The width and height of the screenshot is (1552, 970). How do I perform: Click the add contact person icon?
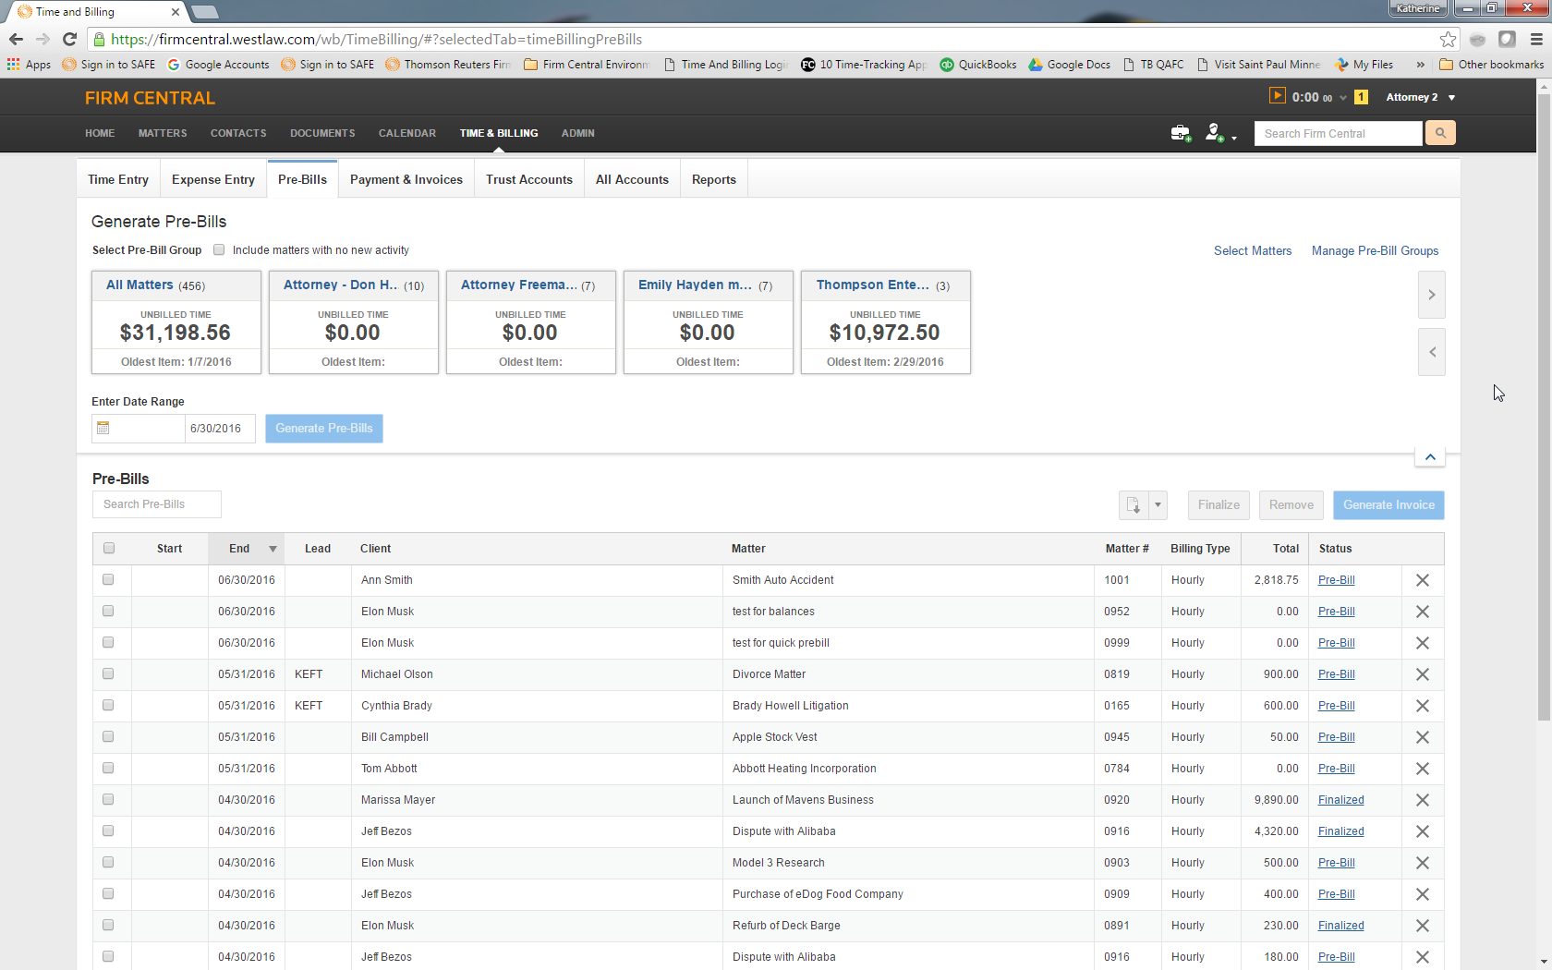point(1215,133)
